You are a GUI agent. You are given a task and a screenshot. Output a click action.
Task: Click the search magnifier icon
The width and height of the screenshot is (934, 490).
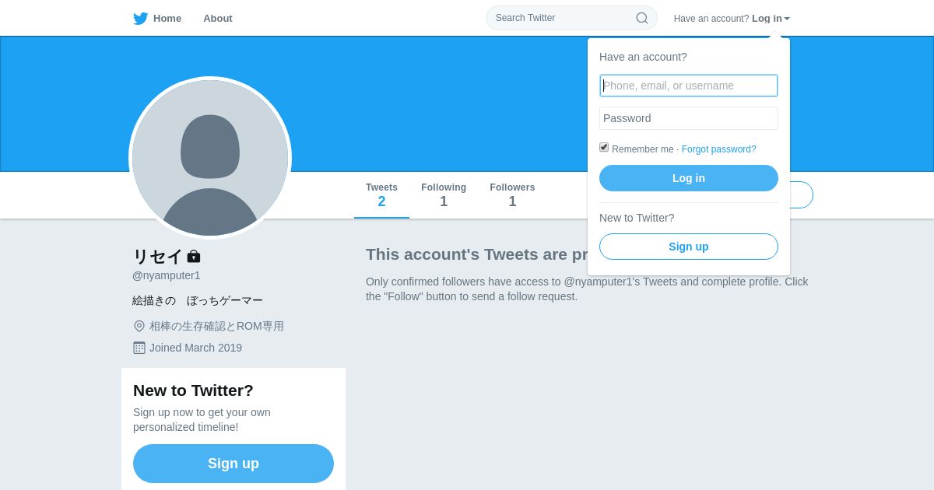tap(642, 18)
